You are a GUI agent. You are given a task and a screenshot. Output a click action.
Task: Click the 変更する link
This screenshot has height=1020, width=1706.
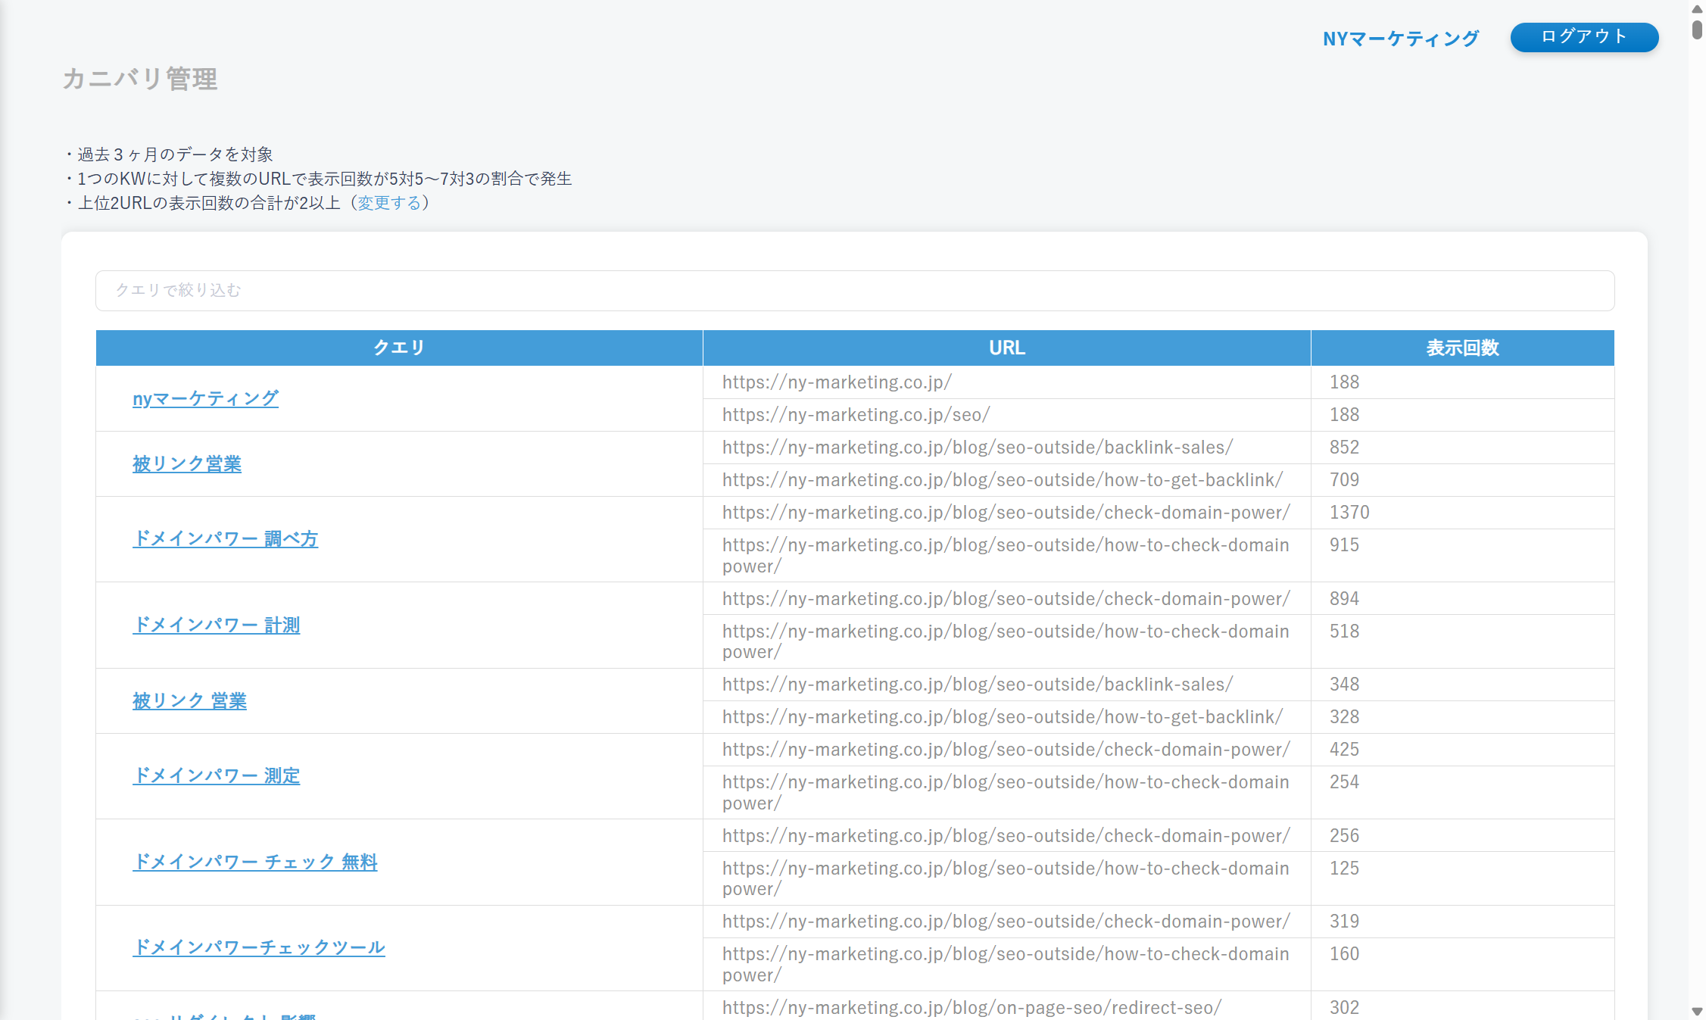click(x=389, y=203)
